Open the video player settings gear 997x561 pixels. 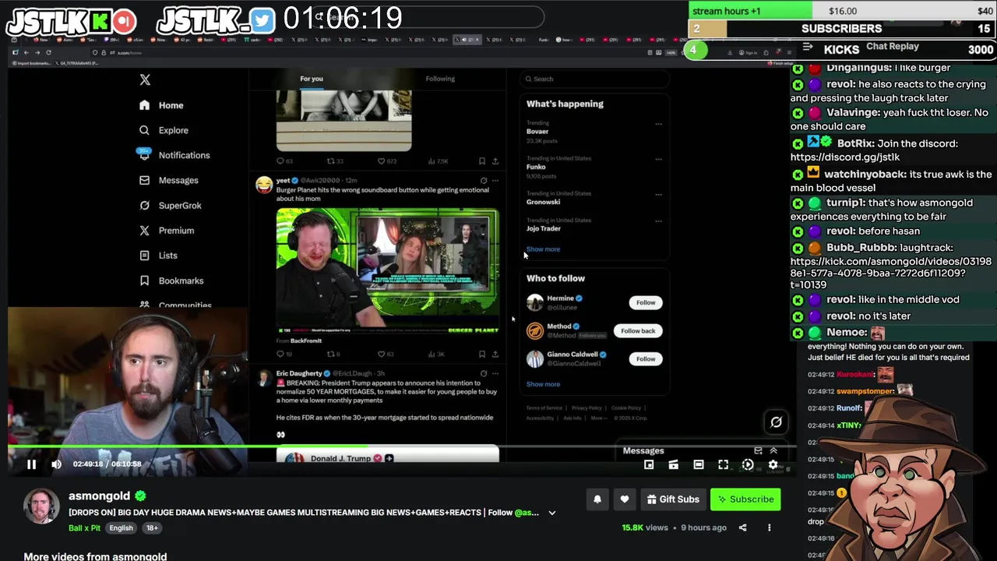click(773, 464)
